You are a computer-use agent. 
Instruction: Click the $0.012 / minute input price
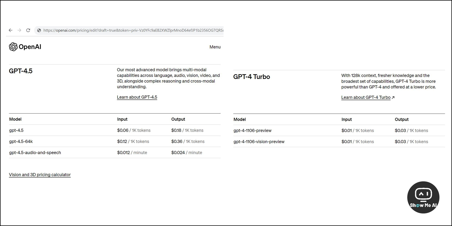pos(132,153)
